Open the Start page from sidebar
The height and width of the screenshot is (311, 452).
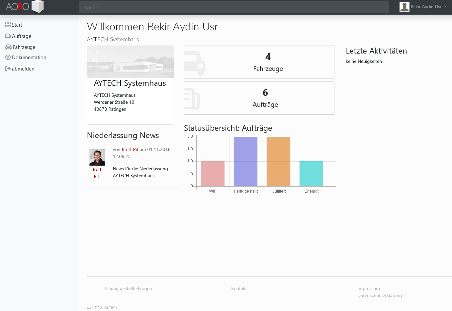click(17, 25)
